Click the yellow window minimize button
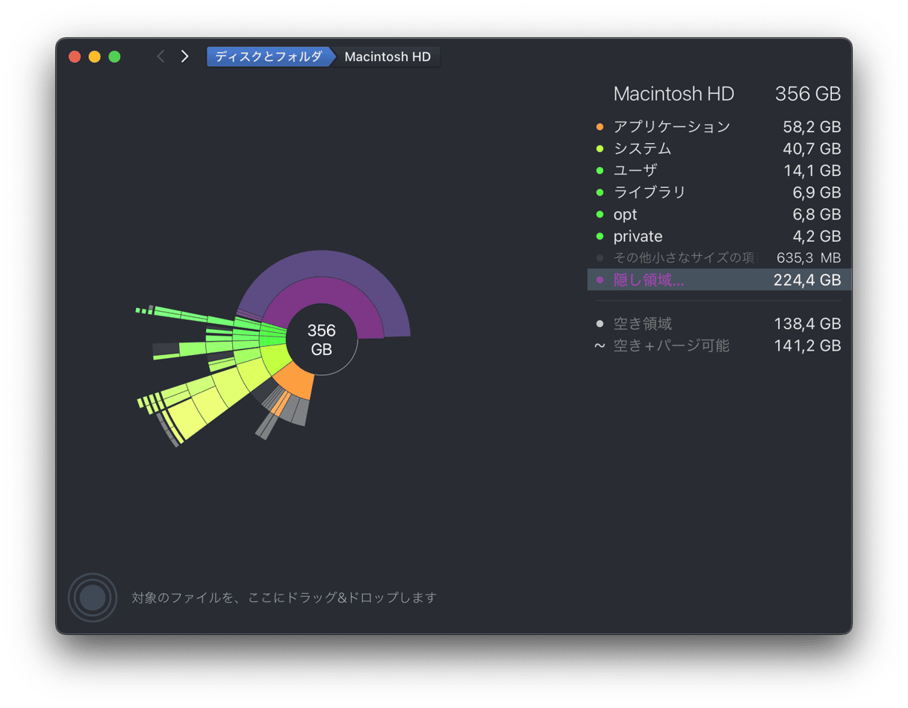 [x=94, y=57]
